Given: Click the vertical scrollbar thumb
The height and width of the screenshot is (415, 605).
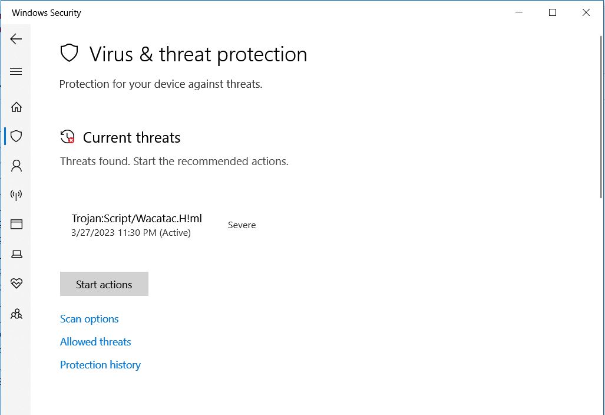Looking at the screenshot, I should [601, 117].
